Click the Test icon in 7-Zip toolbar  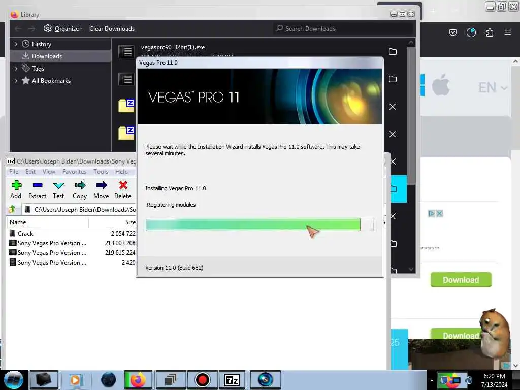tap(59, 185)
